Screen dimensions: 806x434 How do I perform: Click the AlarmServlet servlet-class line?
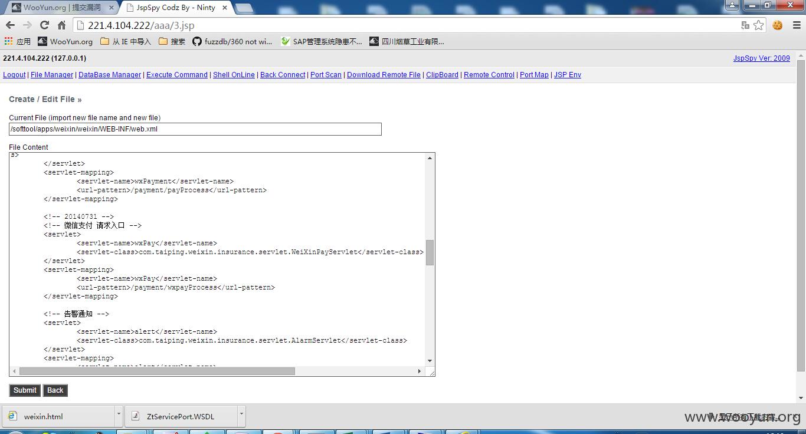[242, 340]
